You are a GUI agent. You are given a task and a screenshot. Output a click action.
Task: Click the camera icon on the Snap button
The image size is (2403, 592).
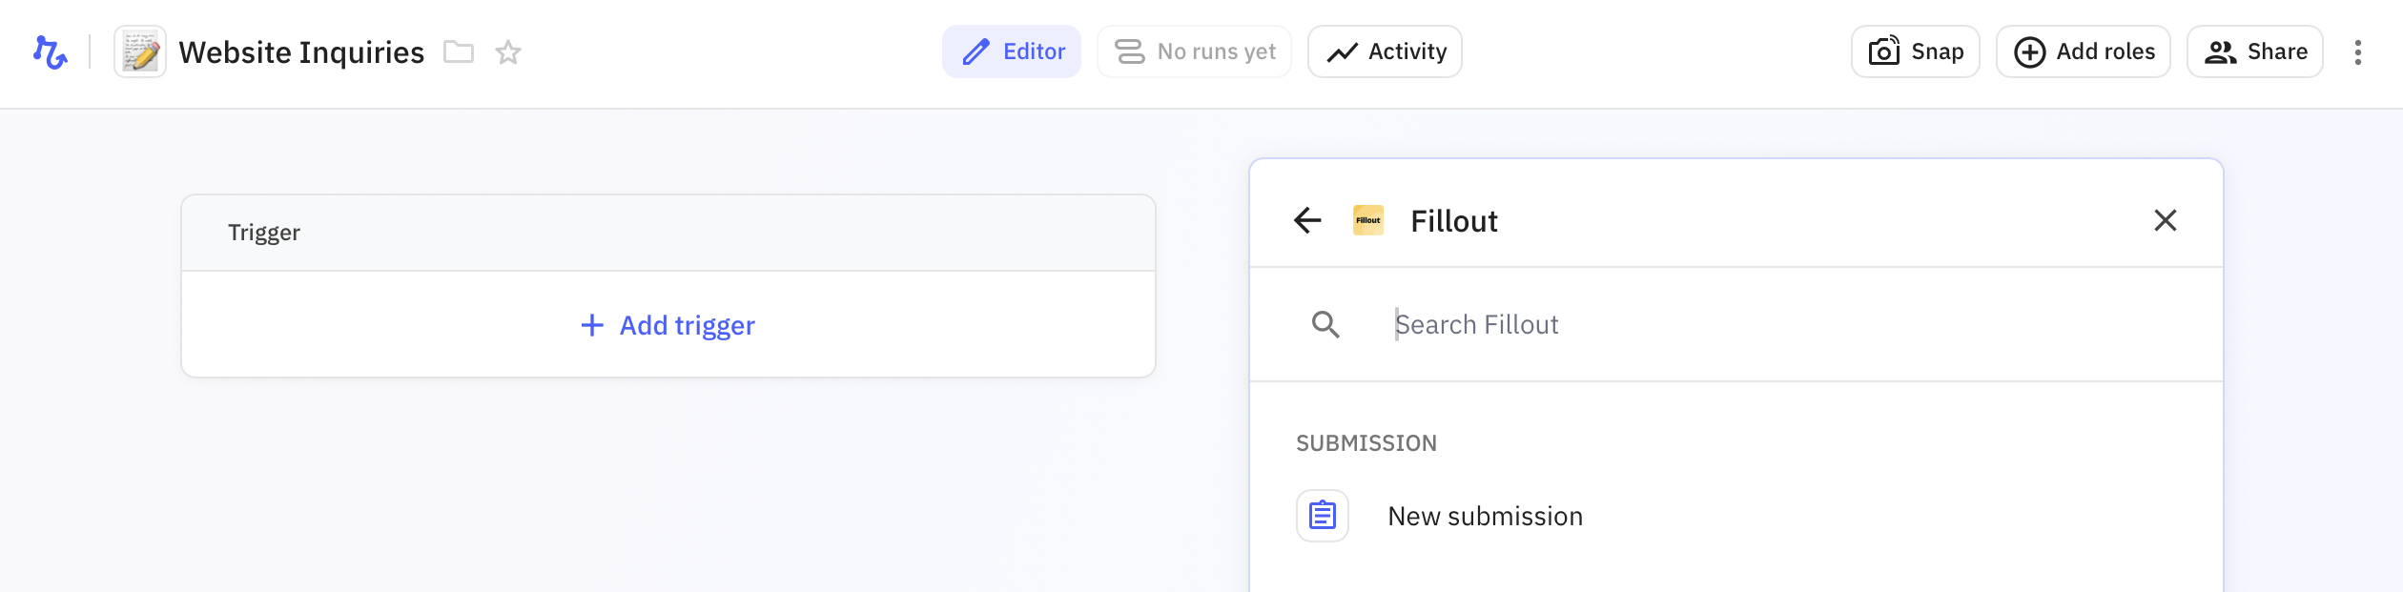coord(1881,51)
